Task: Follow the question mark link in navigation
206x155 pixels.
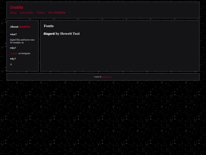Action: click(70, 12)
